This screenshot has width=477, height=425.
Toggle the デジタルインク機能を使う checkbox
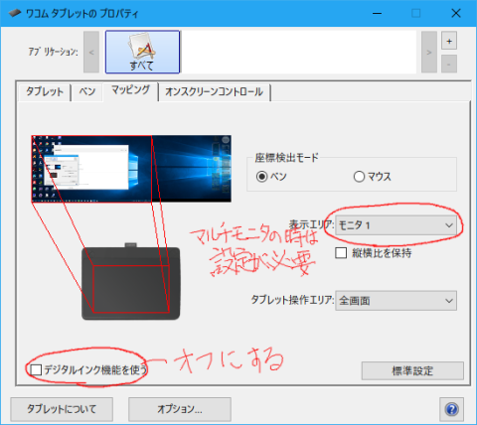(x=36, y=369)
